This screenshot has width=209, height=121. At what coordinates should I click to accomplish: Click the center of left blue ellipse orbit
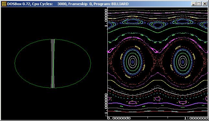click(x=133, y=62)
